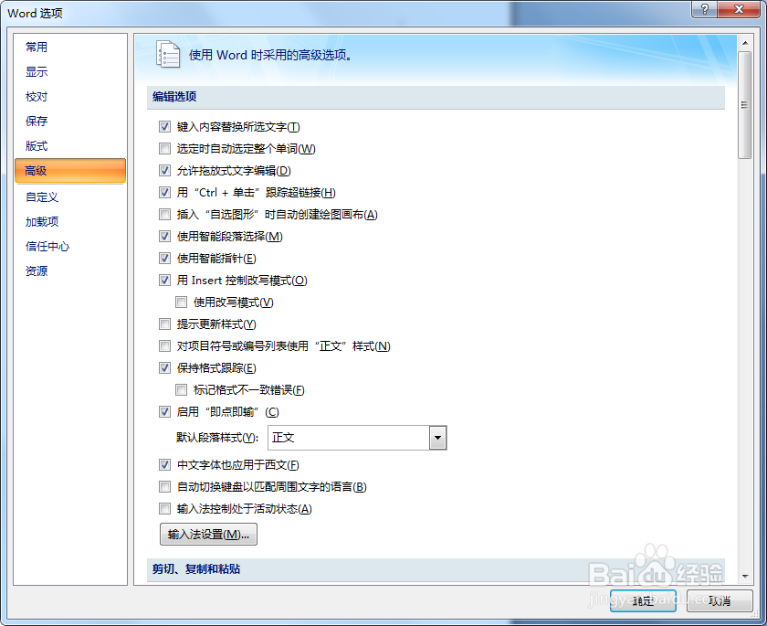This screenshot has height=626, width=767.
Task: Toggle '使用智能段落选择' checkbox
Action: pos(165,237)
